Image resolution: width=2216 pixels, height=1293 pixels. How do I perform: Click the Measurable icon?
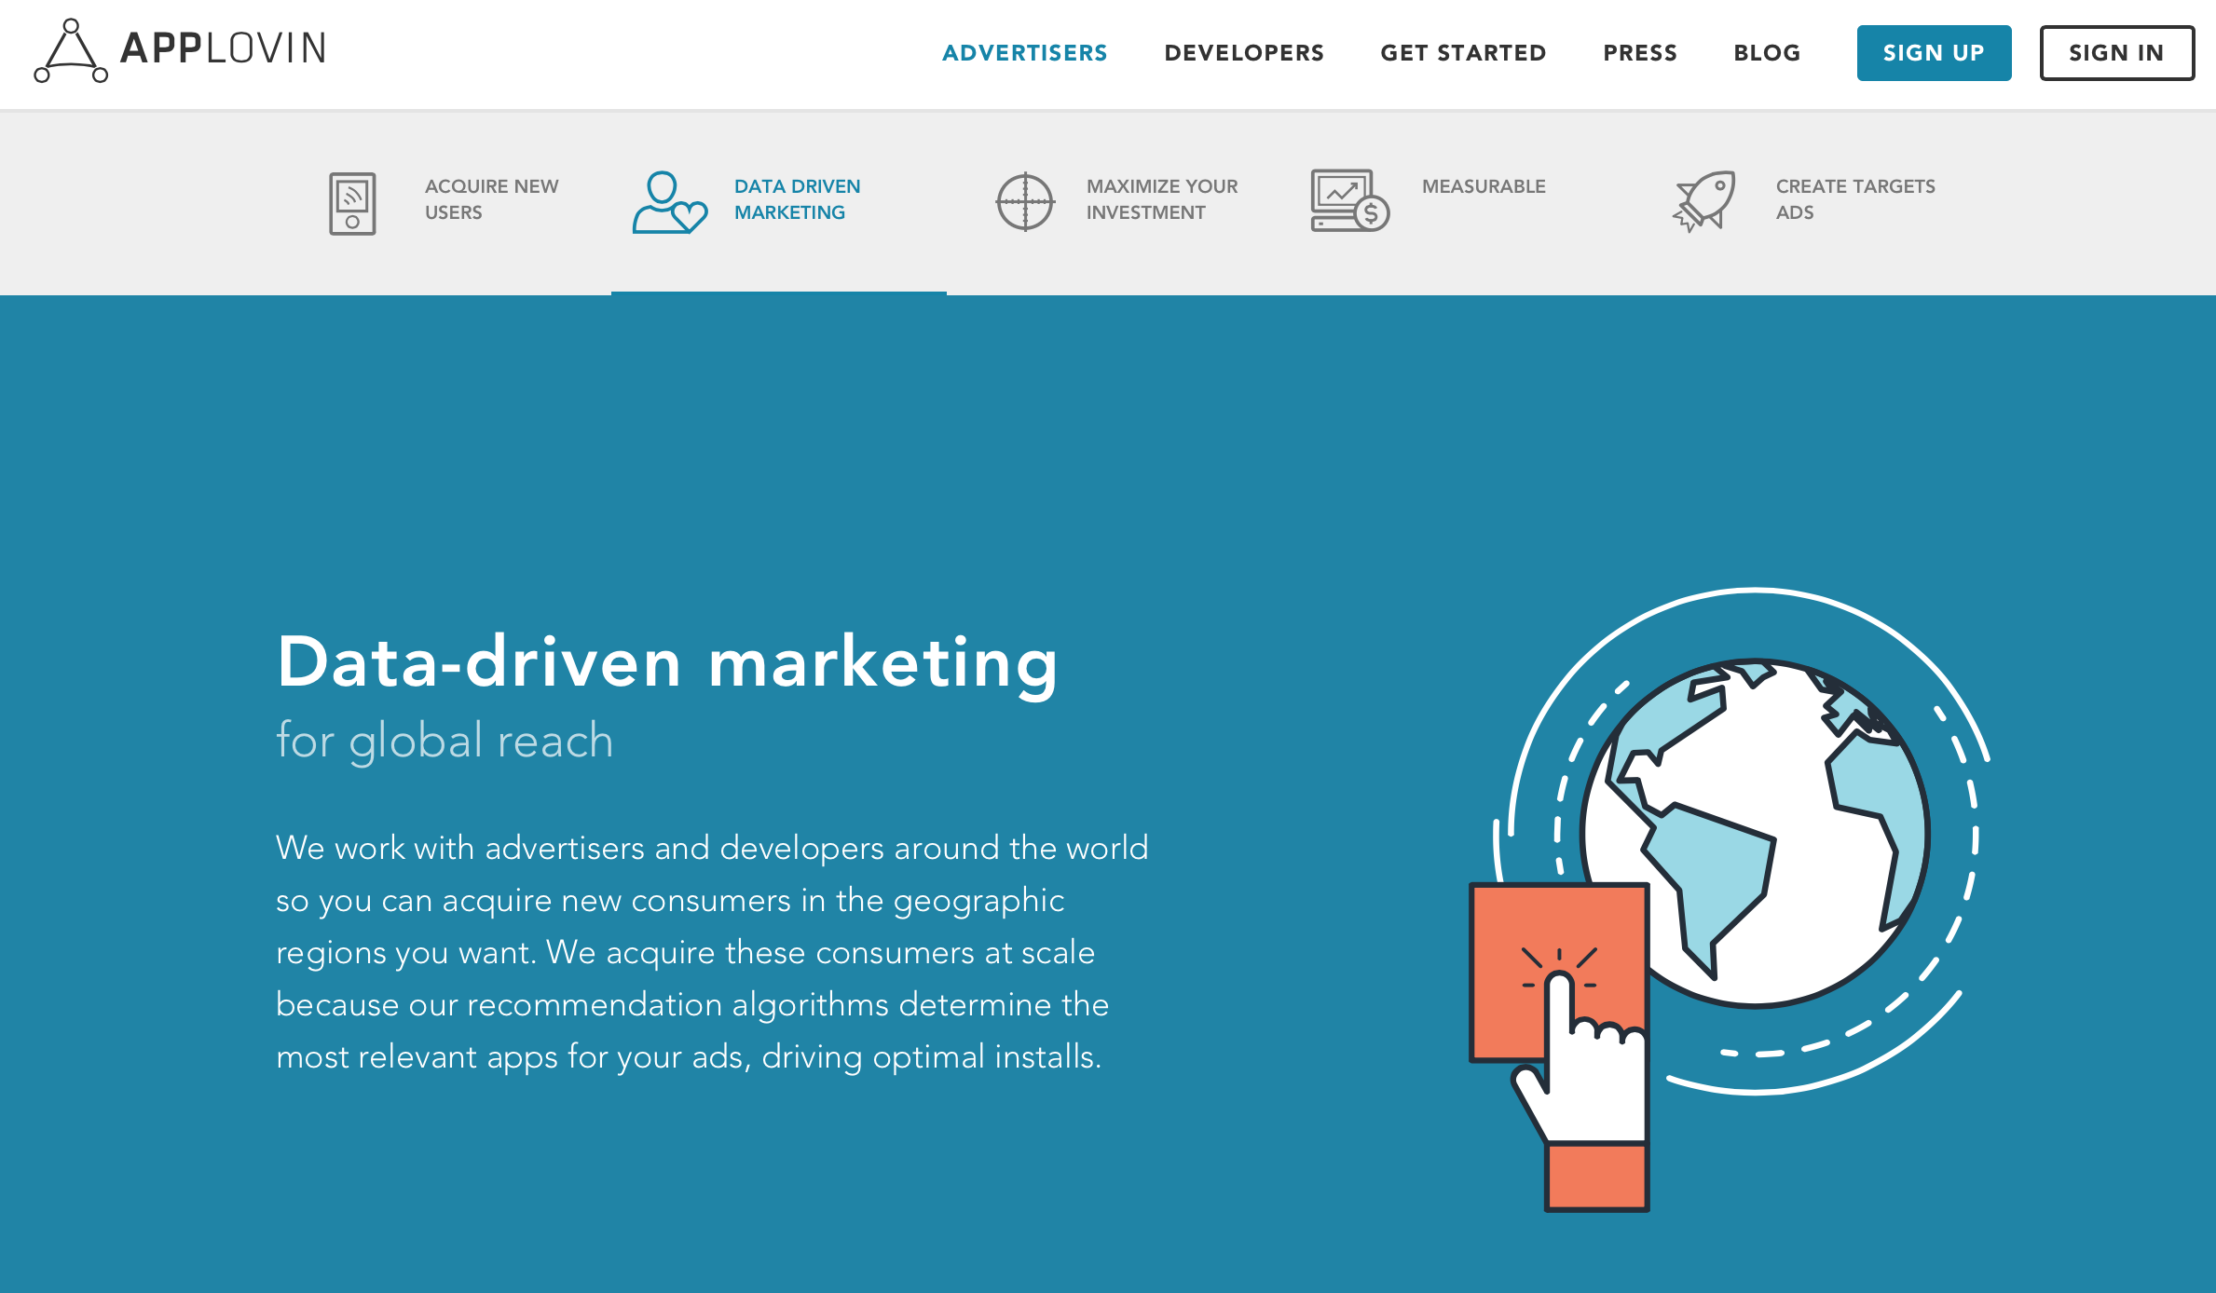(x=1349, y=200)
